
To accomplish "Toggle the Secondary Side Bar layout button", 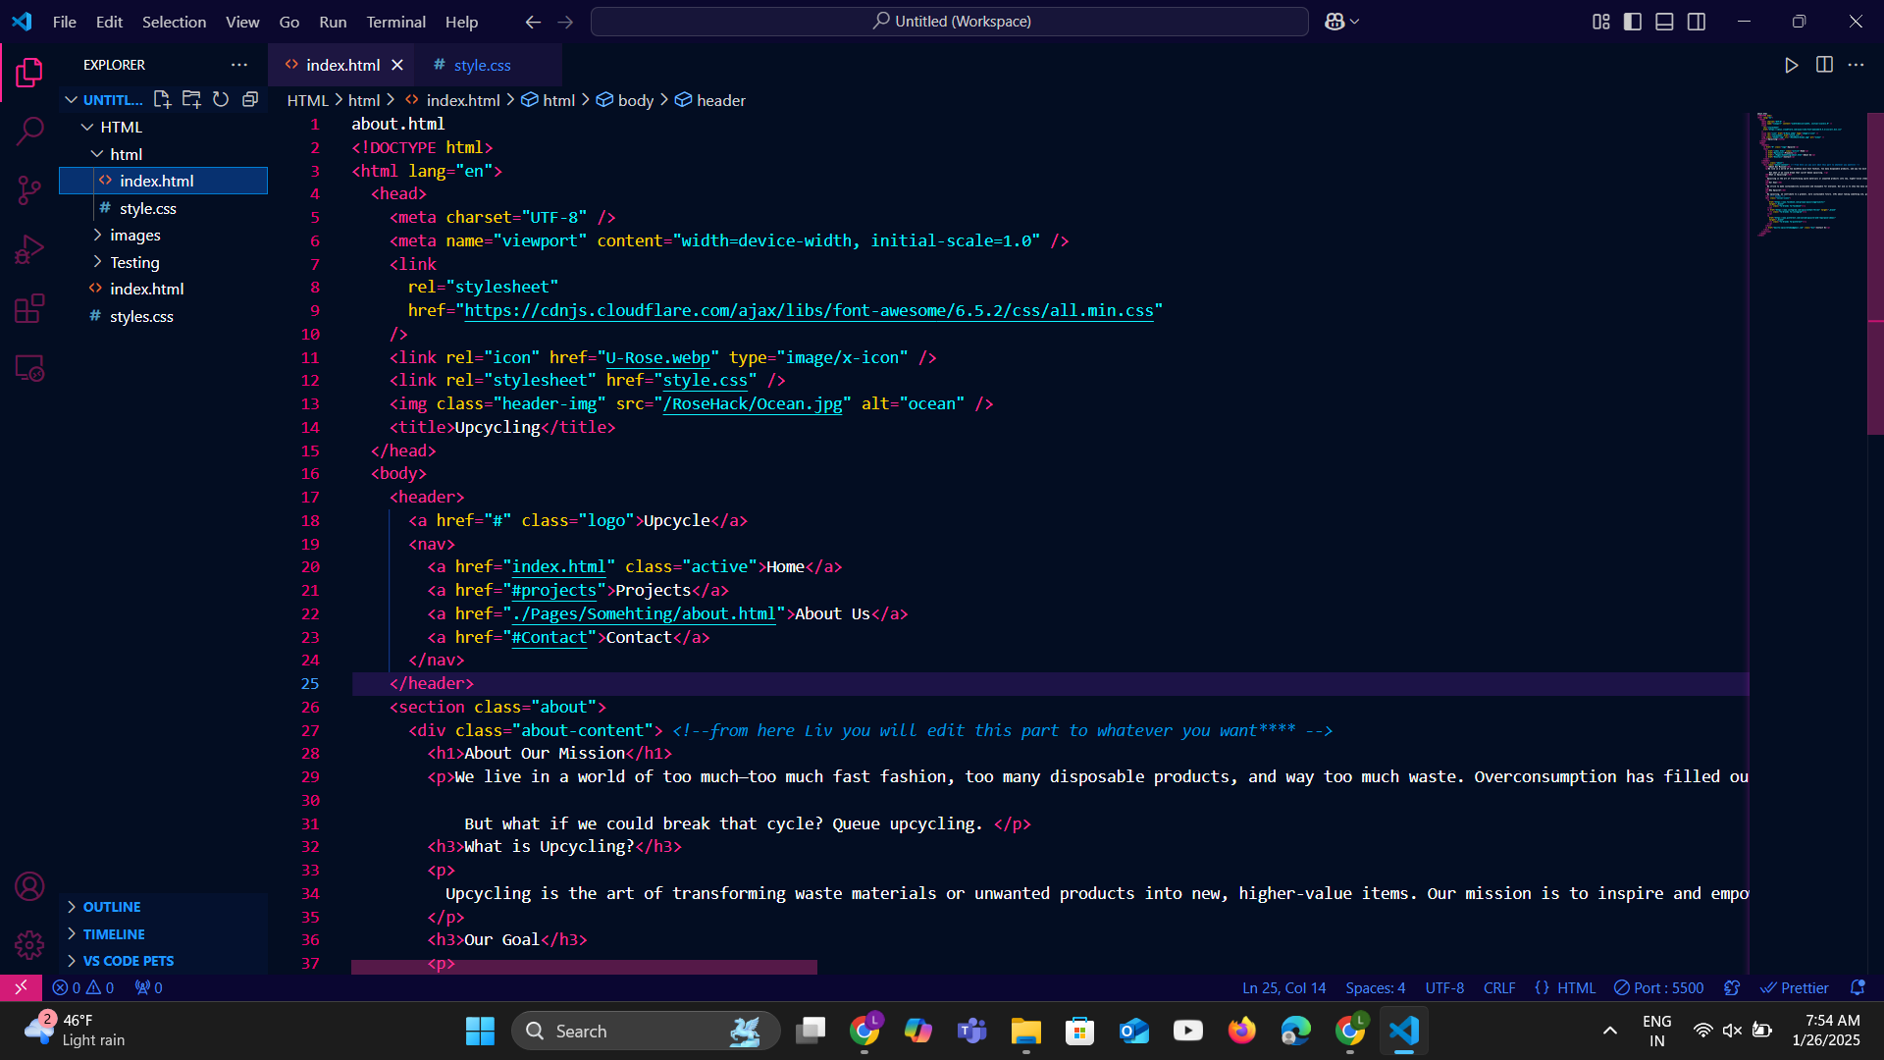I will pyautogui.click(x=1697, y=22).
